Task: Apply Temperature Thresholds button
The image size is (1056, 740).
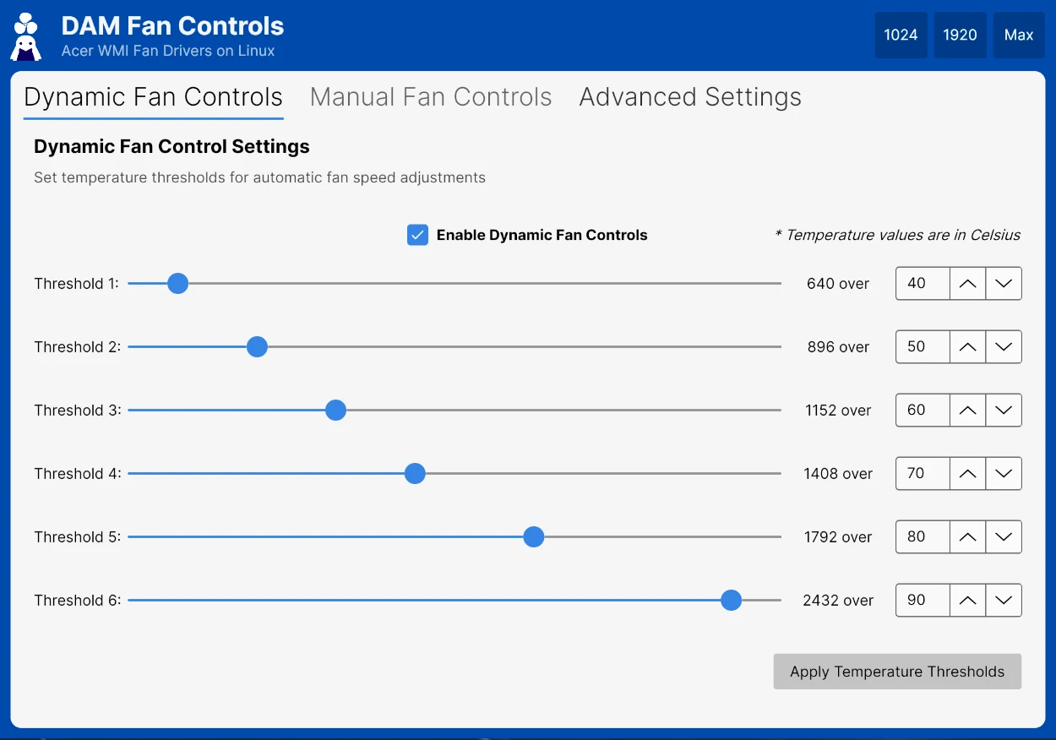Action: coord(897,672)
